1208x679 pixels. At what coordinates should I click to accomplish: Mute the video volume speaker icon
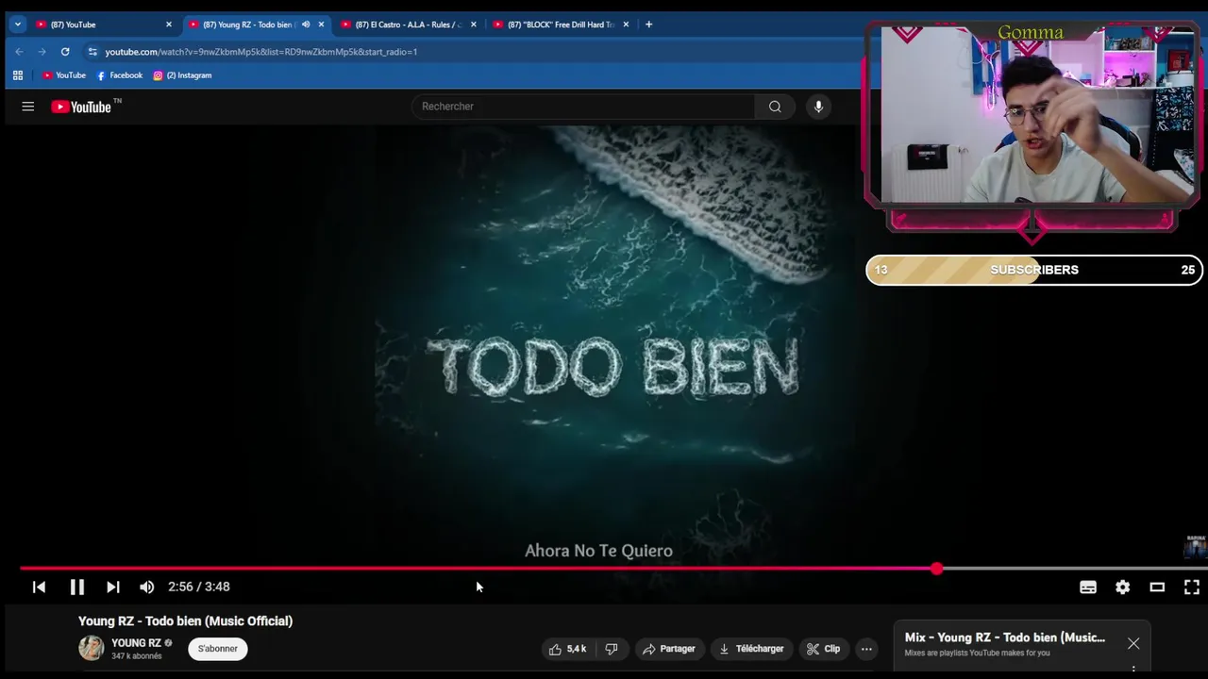pos(147,587)
